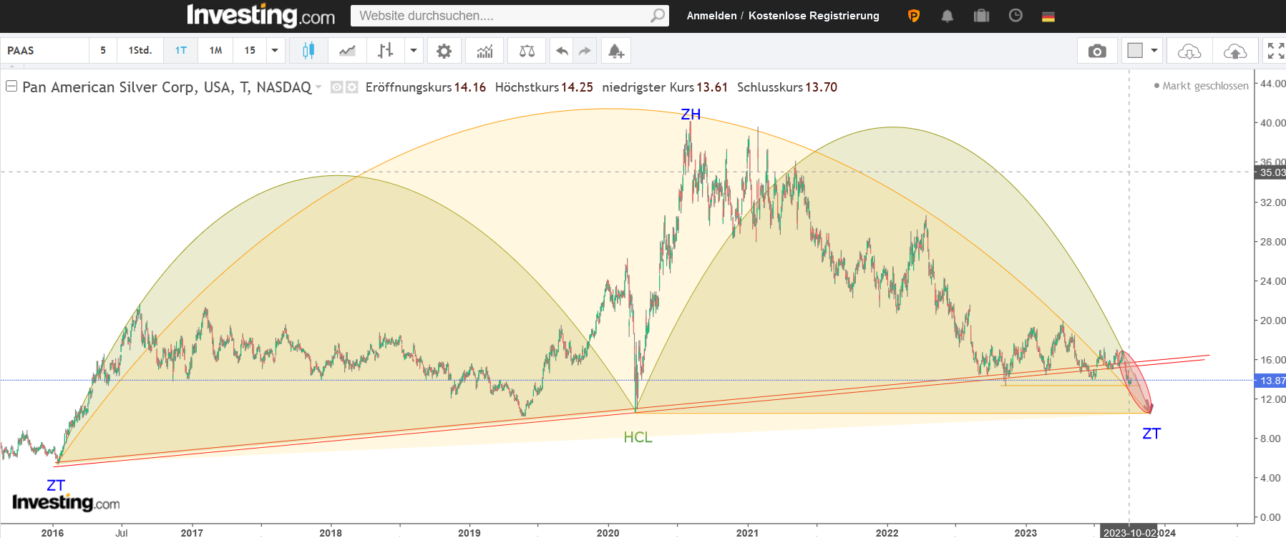Open the orange Investing Pro icon
The image size is (1286, 538).
click(914, 16)
